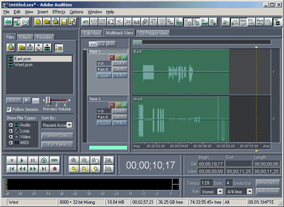
Task: Mute Track 2 with M button
Action: point(125,105)
